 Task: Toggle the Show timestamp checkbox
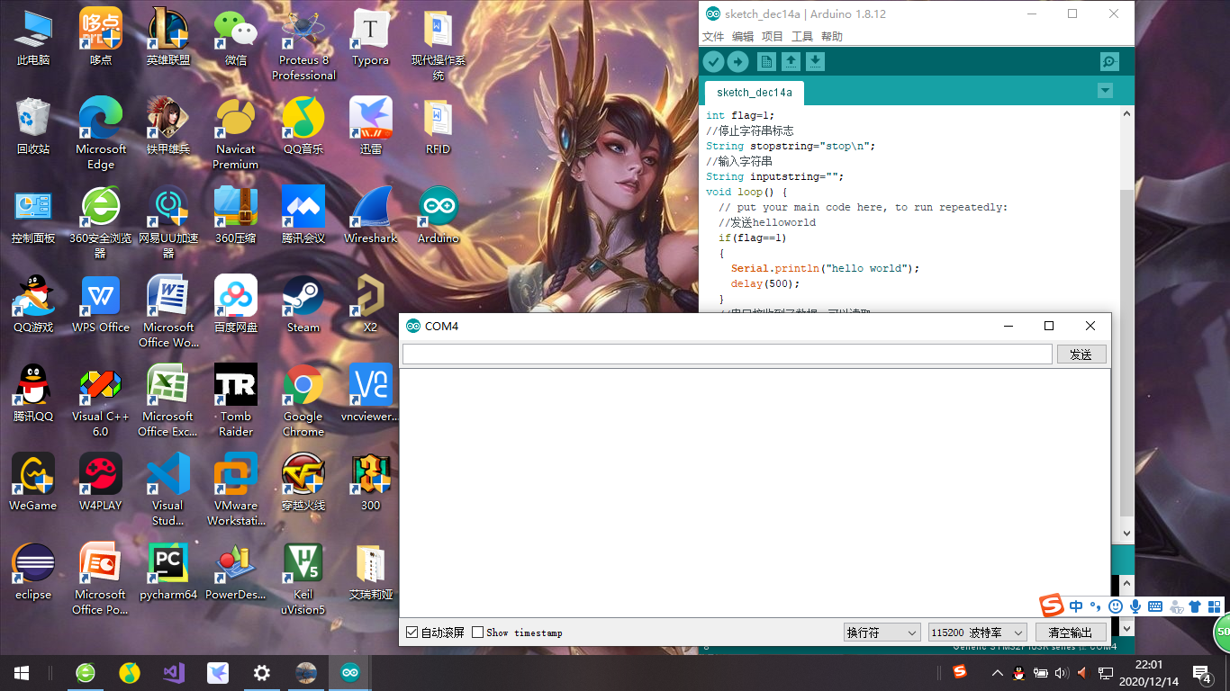tap(478, 633)
